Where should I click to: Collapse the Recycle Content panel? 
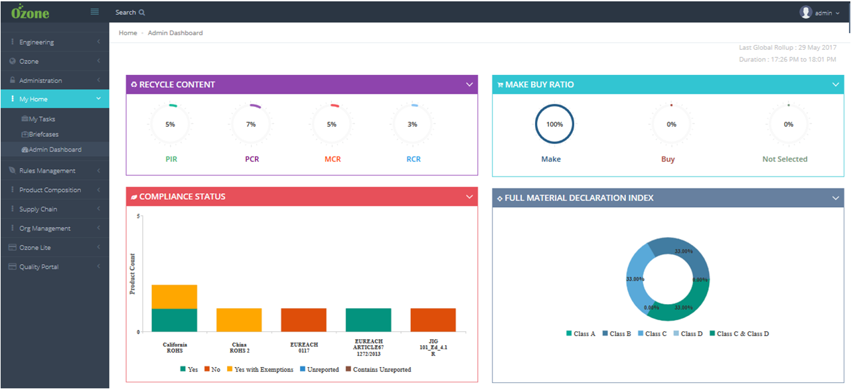(469, 84)
